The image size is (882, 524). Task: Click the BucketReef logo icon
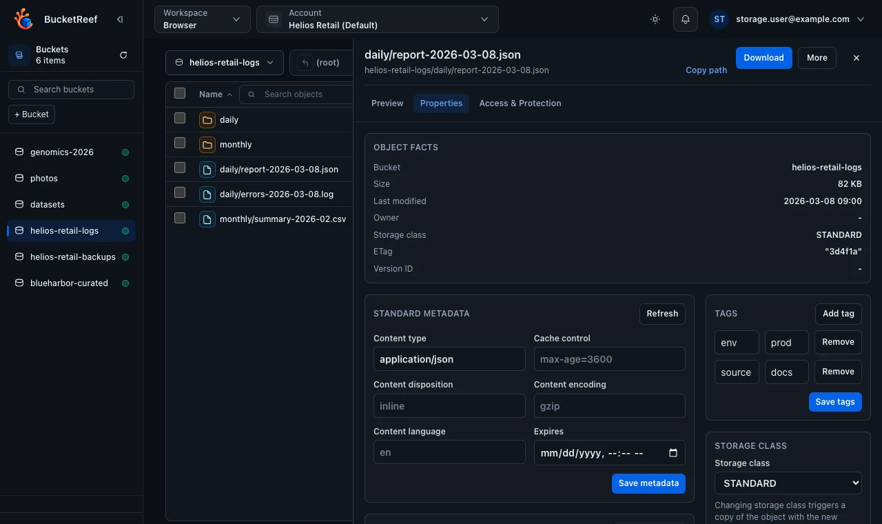(24, 19)
